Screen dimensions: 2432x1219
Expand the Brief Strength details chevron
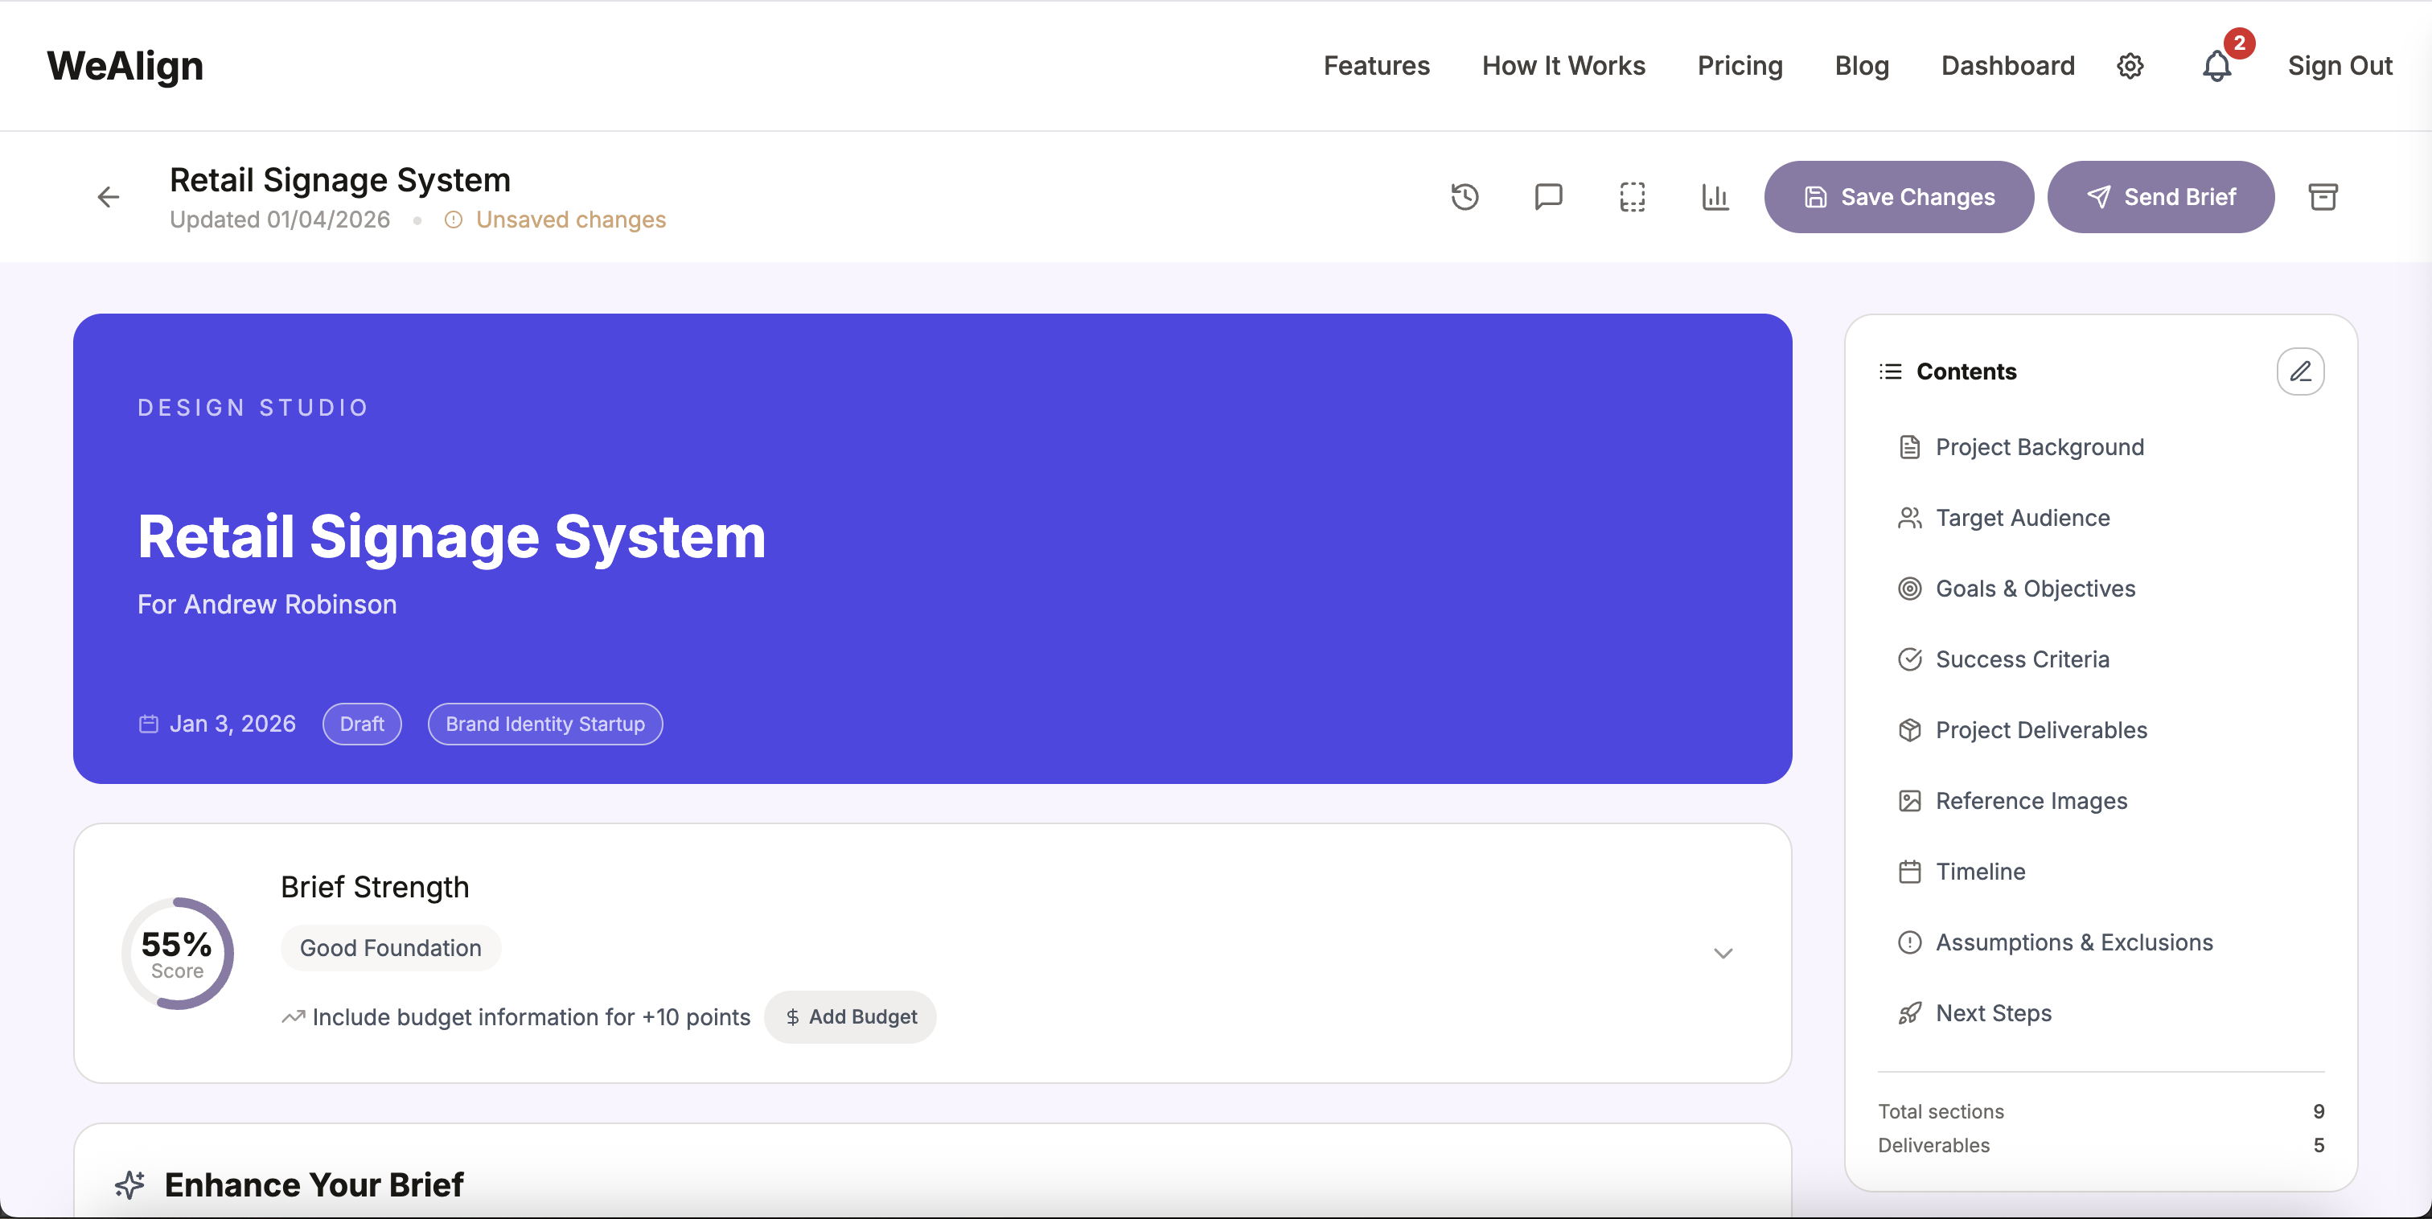click(x=1723, y=954)
